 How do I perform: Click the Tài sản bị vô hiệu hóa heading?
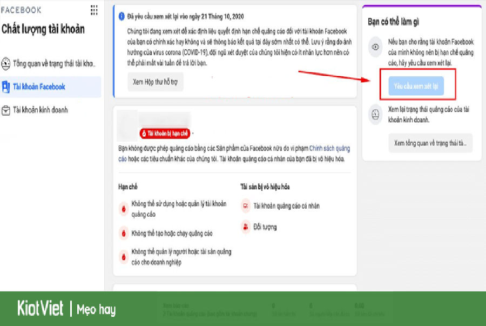265,187
